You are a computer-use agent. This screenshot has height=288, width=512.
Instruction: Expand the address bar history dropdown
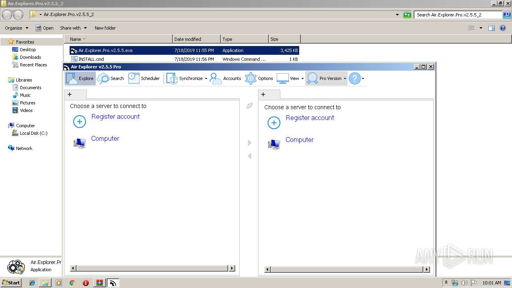tap(397, 15)
